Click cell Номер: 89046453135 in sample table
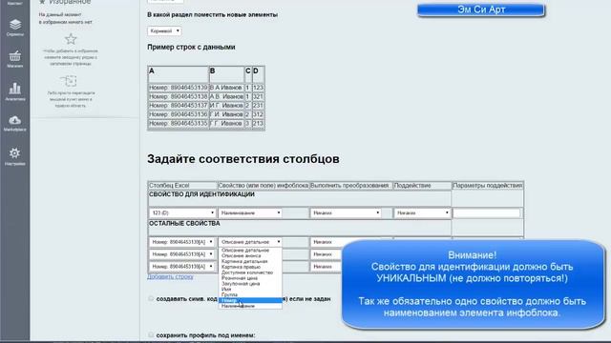611x343 pixels. point(179,123)
